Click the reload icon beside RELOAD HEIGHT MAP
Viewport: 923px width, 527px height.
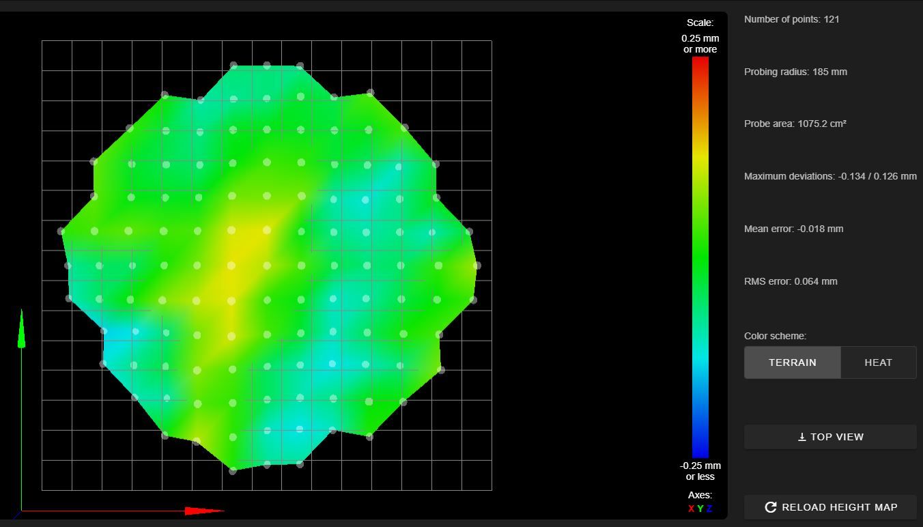coord(771,507)
